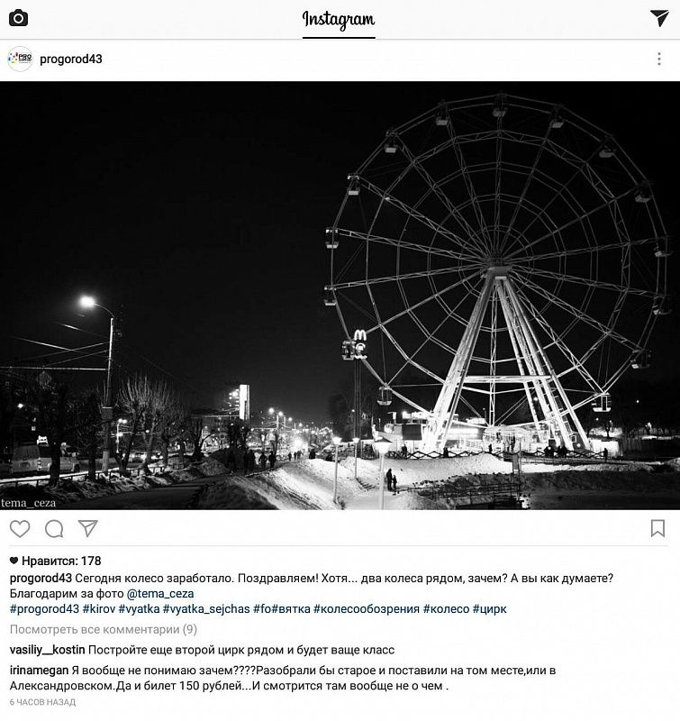Open vasiliy__kostin commenter profile
The height and width of the screenshot is (721, 680).
pyautogui.click(x=48, y=650)
